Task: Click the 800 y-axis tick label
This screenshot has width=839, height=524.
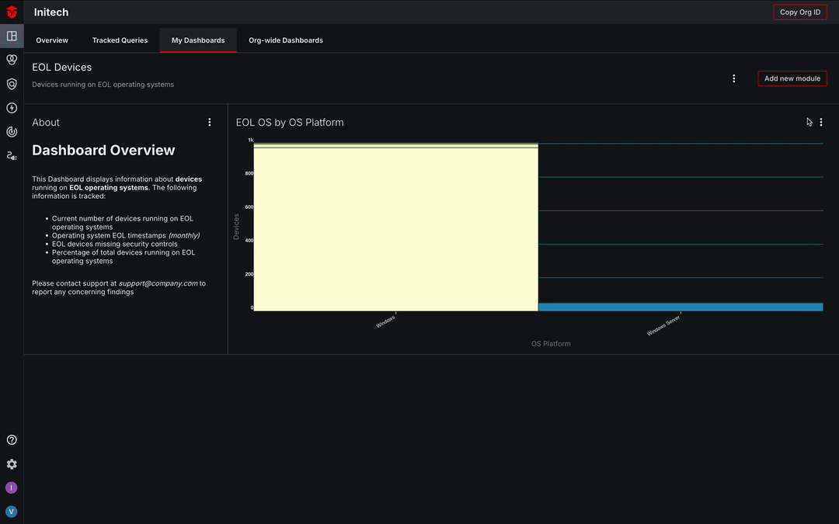Action: point(249,173)
